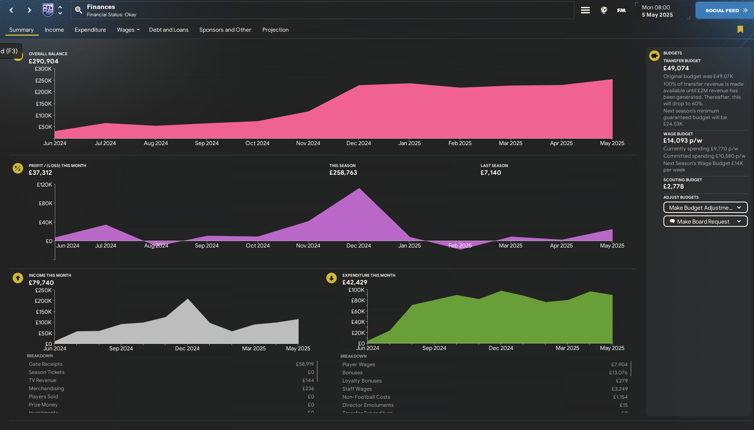
Task: Select the Player Wages expenditure row
Action: click(485, 365)
